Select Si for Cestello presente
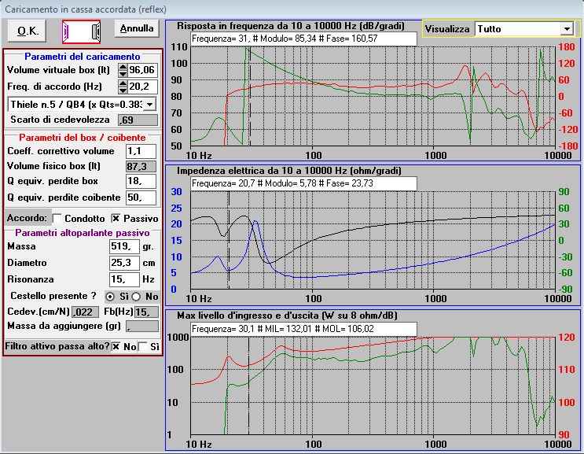This screenshot has width=584, height=454. click(x=110, y=297)
